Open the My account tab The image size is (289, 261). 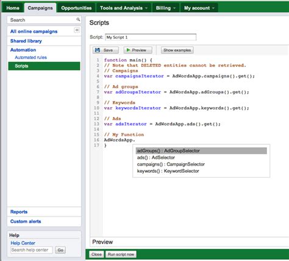pos(199,8)
